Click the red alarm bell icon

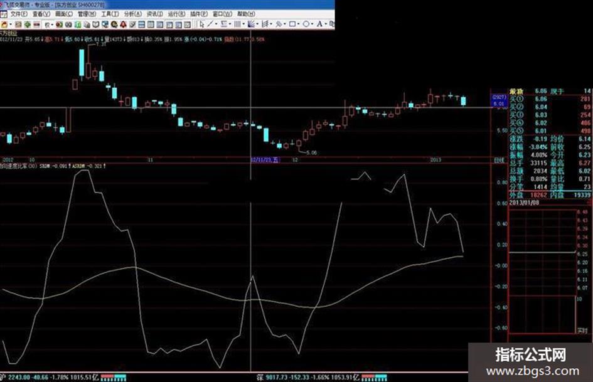click(x=123, y=24)
